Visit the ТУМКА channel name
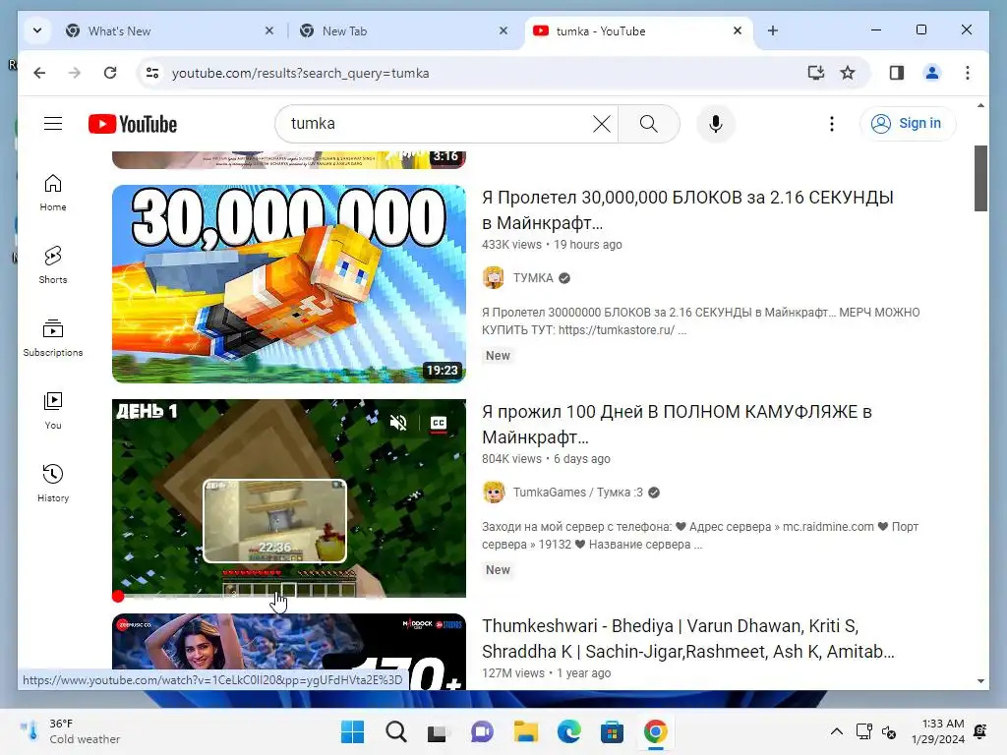The width and height of the screenshot is (1007, 755). [x=533, y=278]
